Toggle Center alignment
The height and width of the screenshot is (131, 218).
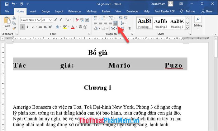pyautogui.click(x=101, y=23)
